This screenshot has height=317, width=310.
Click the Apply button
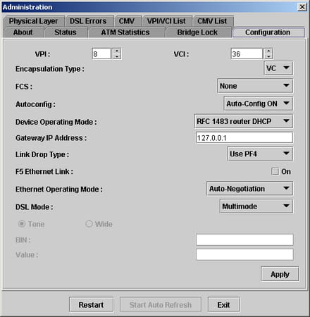[280, 274]
